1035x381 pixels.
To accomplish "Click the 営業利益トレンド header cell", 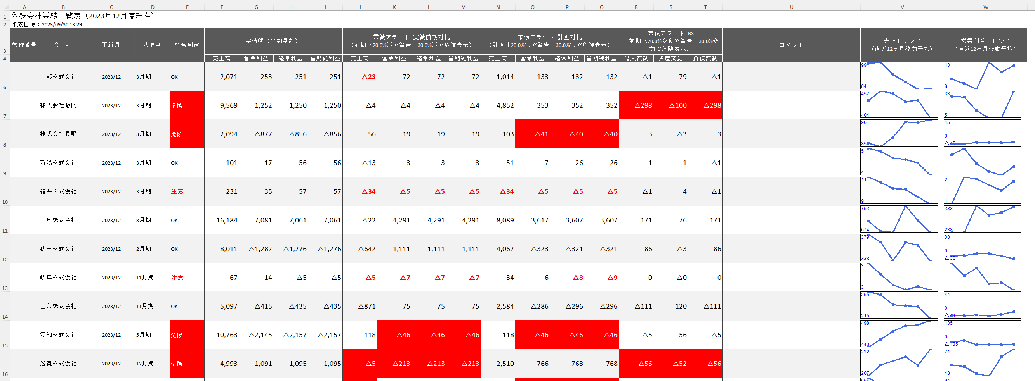I will pos(985,45).
